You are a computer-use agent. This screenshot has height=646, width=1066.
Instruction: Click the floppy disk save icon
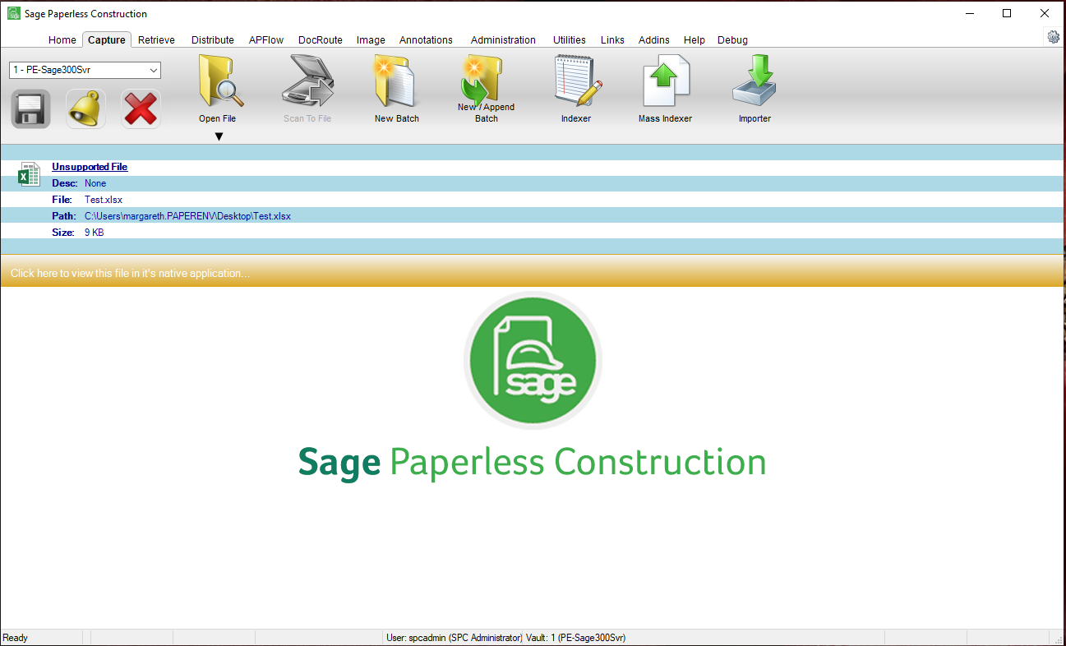pos(31,108)
